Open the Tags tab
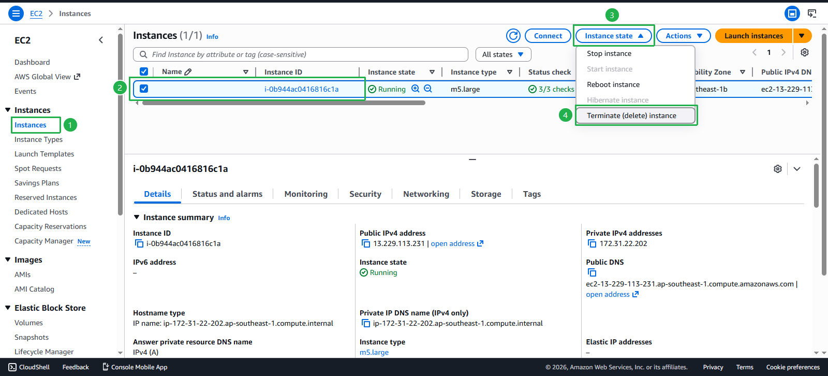The width and height of the screenshot is (828, 376). pos(531,194)
